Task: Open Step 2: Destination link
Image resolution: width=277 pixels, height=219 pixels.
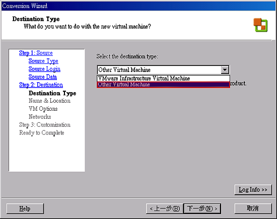Action: (41, 85)
